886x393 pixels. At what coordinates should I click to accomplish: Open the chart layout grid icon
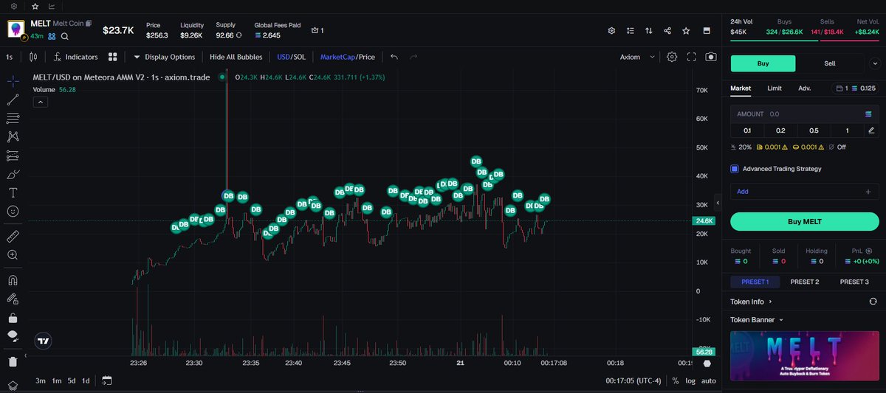[113, 57]
